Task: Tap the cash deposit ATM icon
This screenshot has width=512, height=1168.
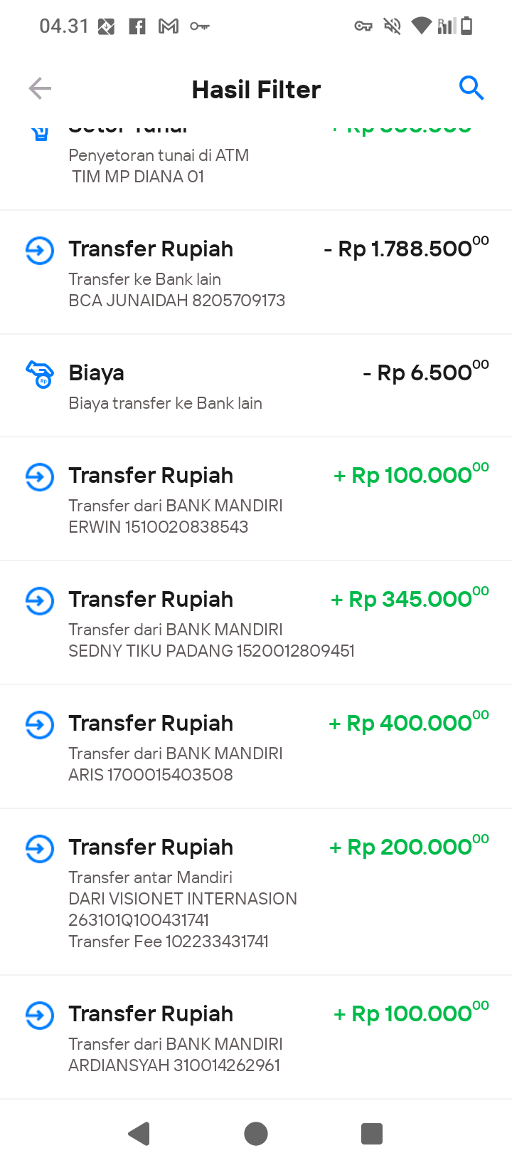Action: coord(41,132)
